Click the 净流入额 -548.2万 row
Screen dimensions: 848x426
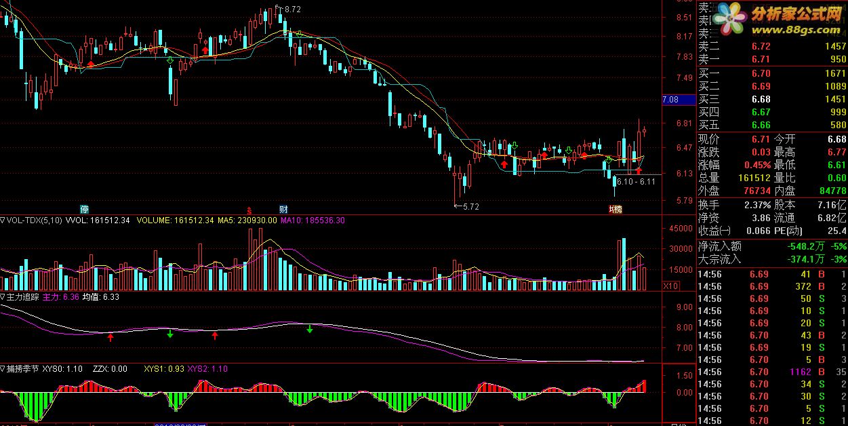(x=772, y=246)
